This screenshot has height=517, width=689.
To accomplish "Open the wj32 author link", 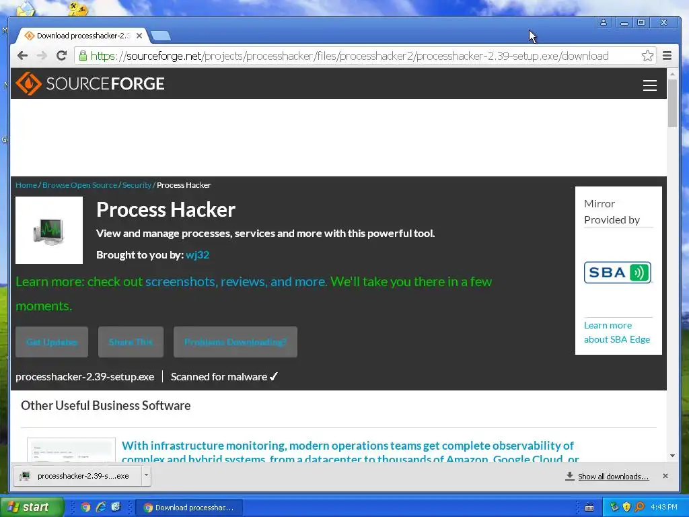I will tap(197, 255).
